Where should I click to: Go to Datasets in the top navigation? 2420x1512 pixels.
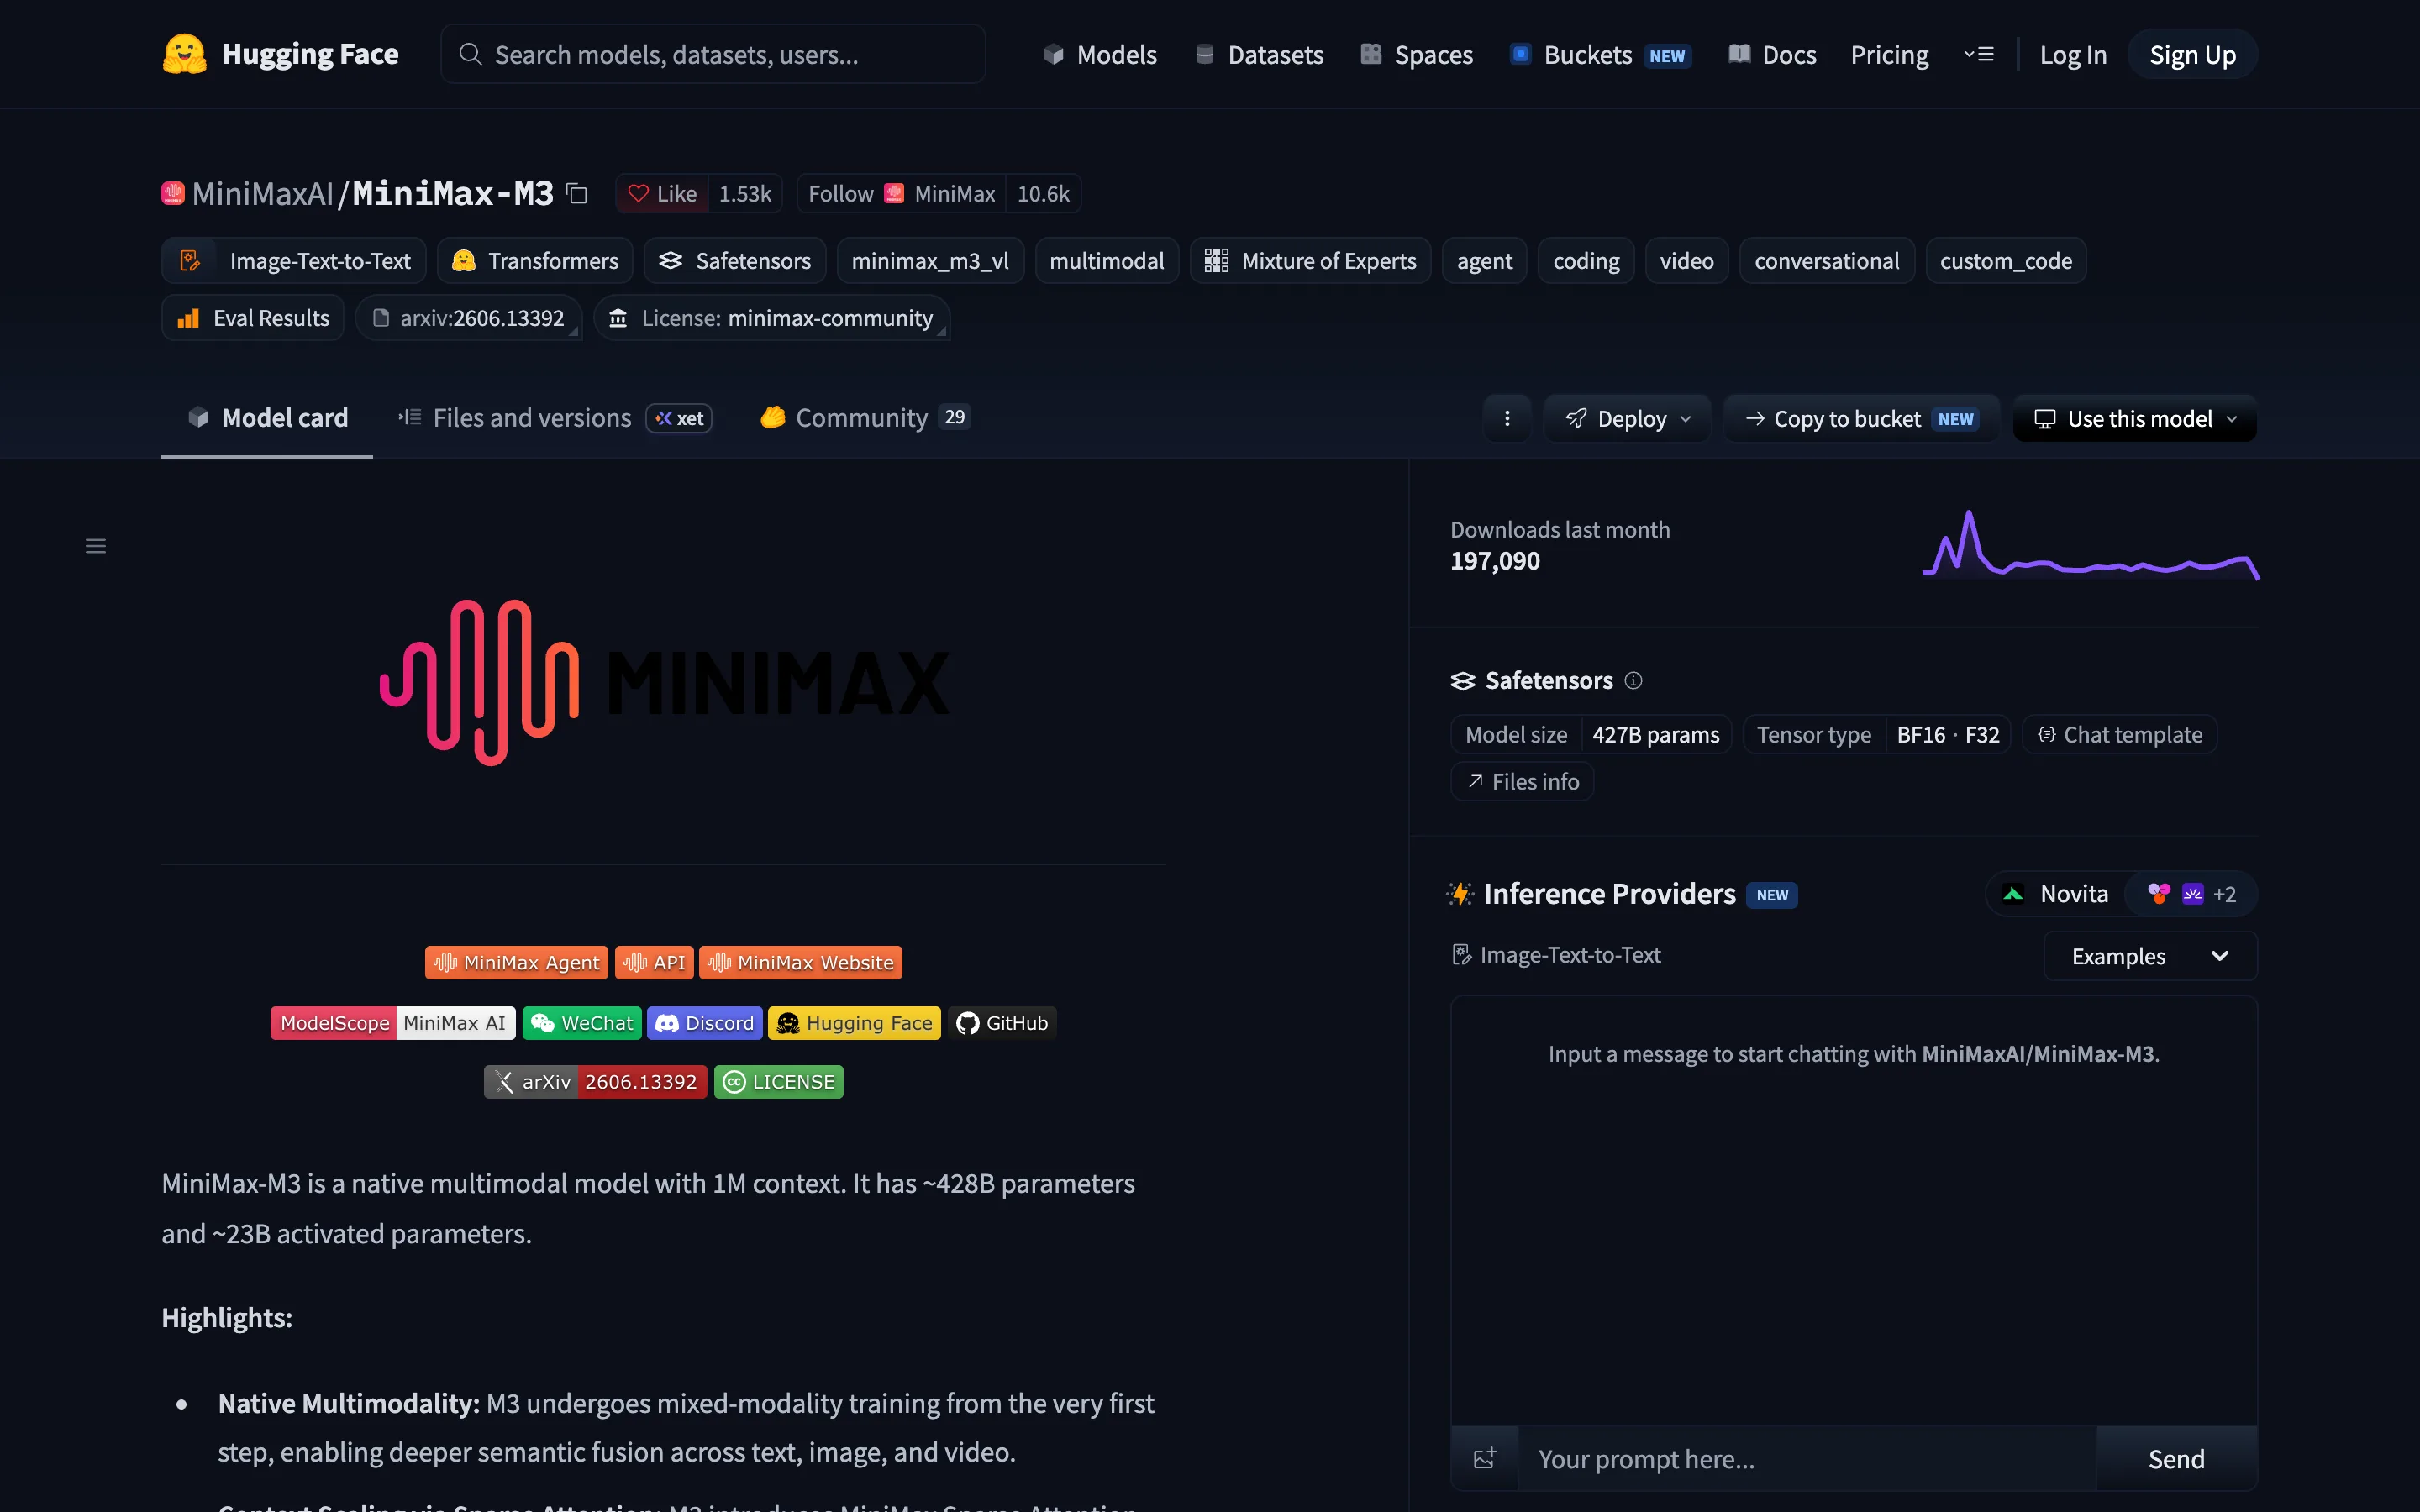coord(1259,54)
